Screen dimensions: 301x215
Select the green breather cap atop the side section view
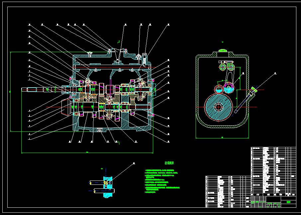223,51
